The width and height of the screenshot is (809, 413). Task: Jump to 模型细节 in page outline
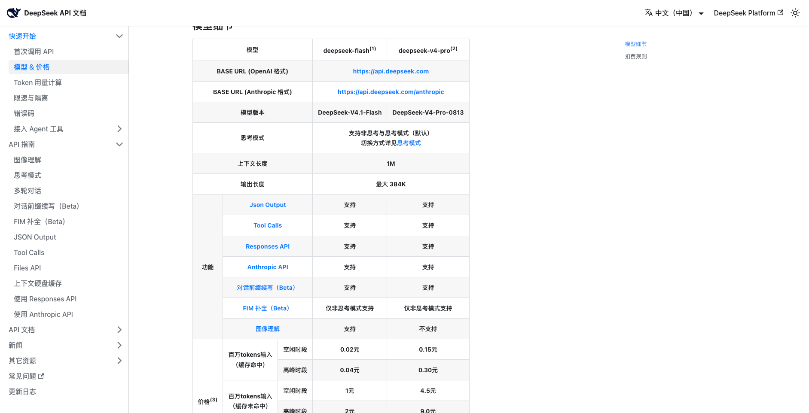tap(636, 44)
